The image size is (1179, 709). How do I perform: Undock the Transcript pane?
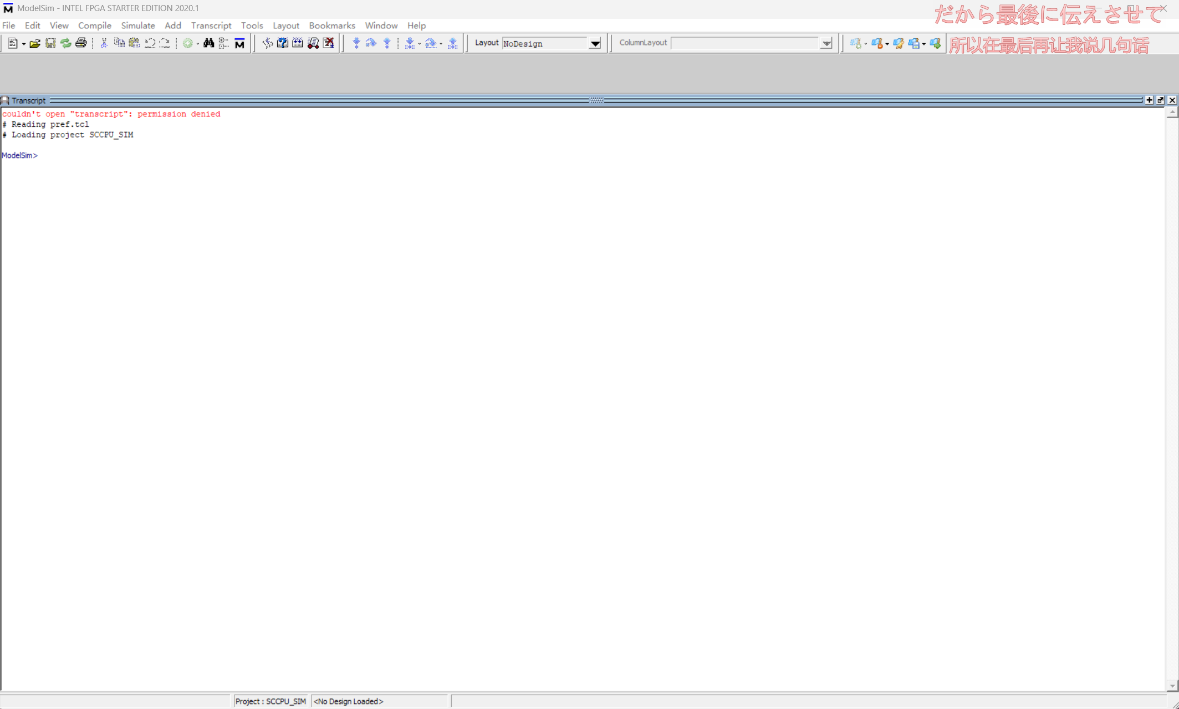[x=1160, y=100]
